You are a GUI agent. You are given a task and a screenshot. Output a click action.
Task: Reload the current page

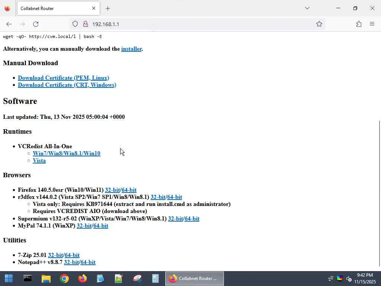pyautogui.click(x=36, y=24)
